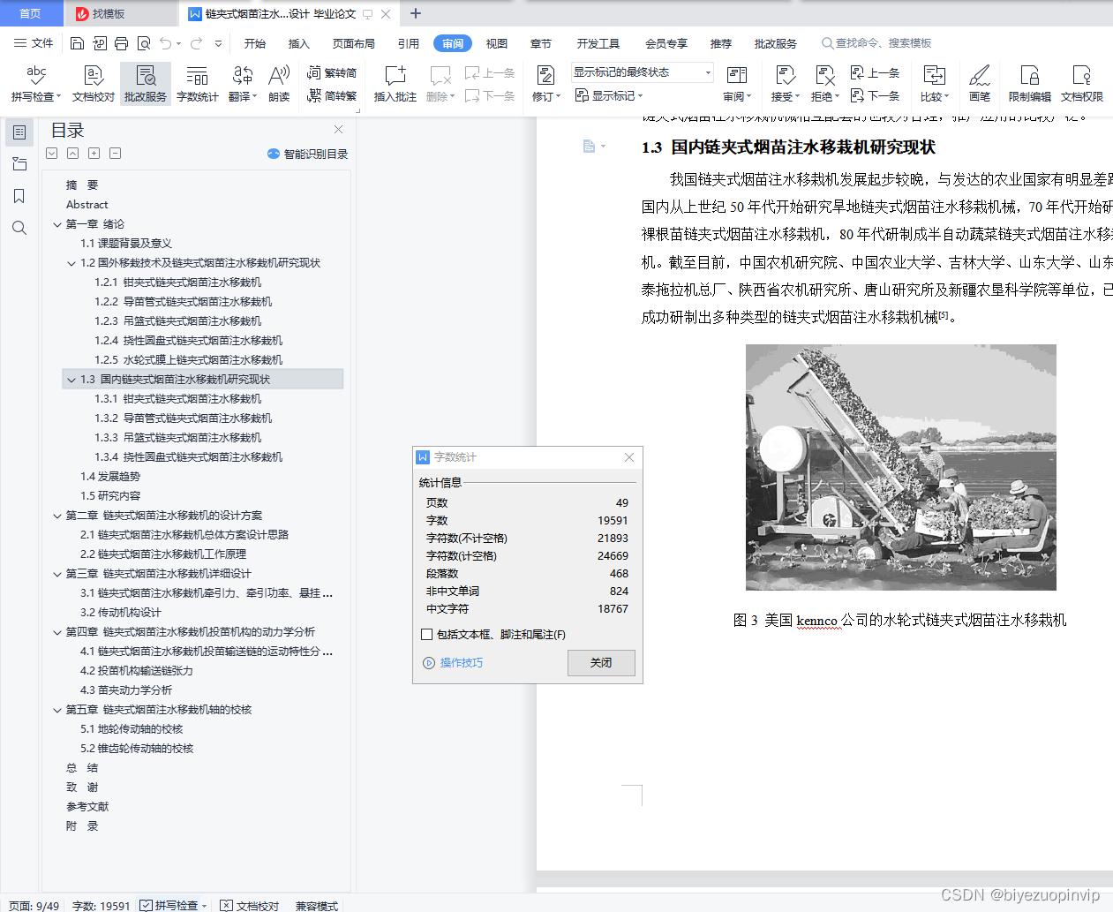Open the bookmarks panel in left sidebar
This screenshot has width=1113, height=912.
19,196
